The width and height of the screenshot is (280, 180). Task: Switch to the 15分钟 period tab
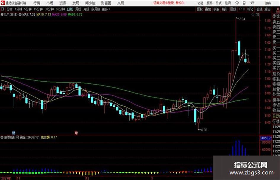pos(38,9)
